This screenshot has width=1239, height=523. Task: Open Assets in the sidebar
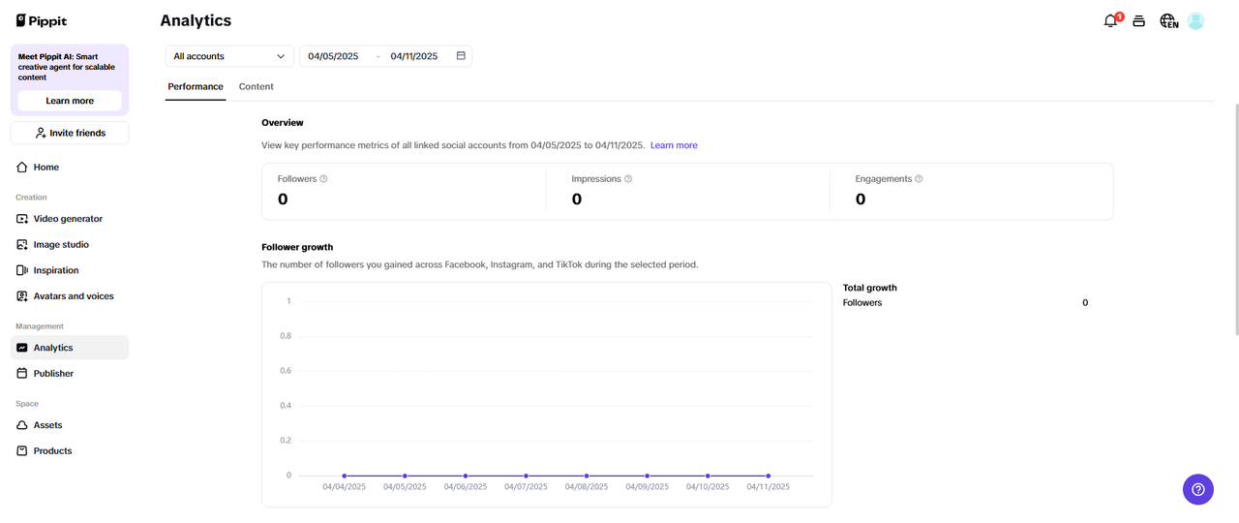[70, 425]
